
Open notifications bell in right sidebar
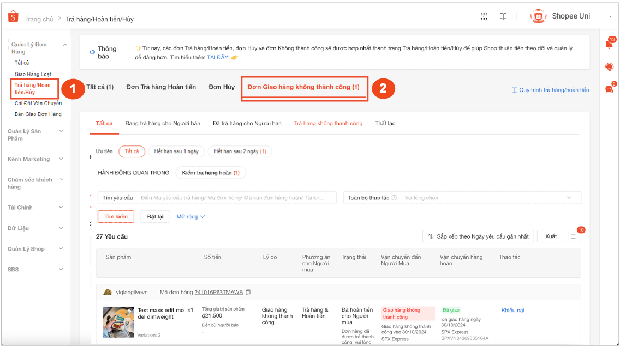tap(609, 45)
